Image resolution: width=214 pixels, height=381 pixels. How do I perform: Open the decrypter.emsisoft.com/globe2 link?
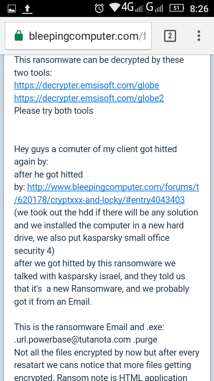89,98
